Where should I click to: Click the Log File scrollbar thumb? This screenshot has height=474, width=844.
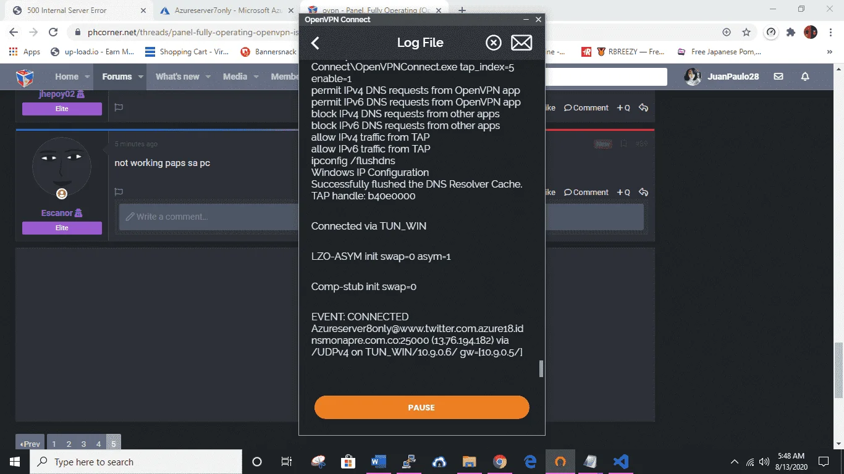[x=541, y=368]
